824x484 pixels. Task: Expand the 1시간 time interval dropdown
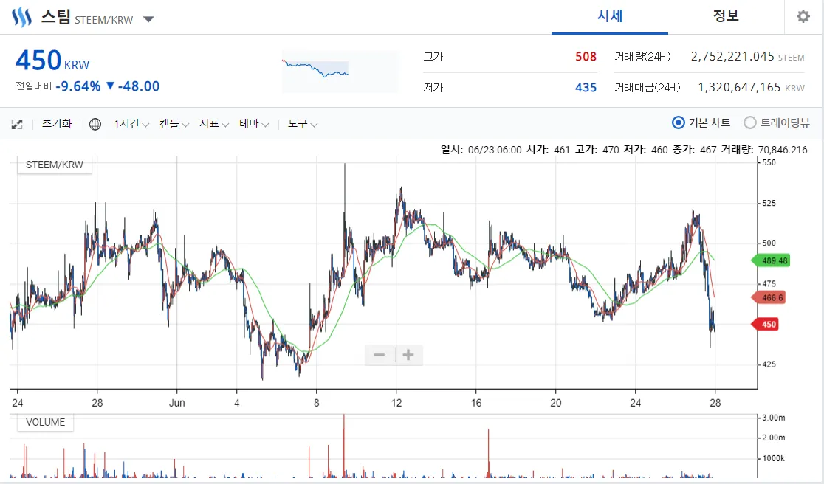(x=132, y=124)
